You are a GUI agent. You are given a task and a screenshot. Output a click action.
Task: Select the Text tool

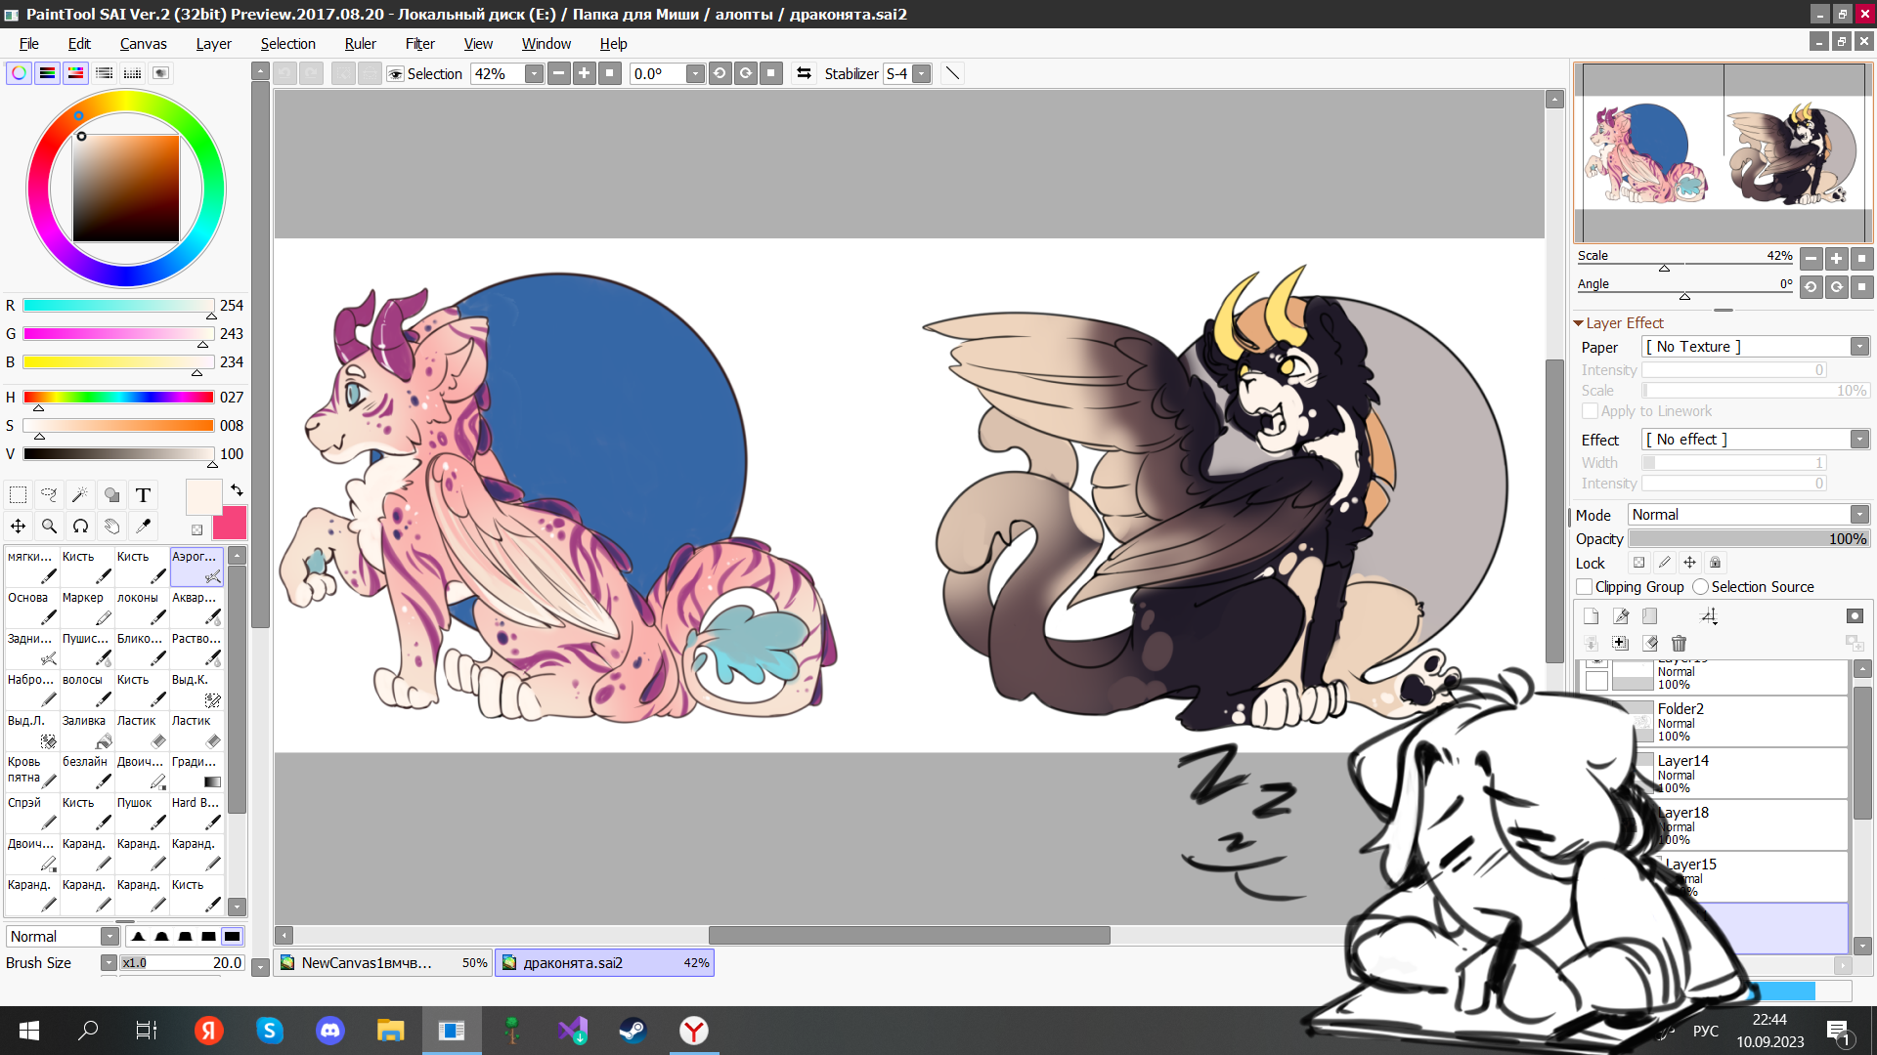pyautogui.click(x=143, y=495)
